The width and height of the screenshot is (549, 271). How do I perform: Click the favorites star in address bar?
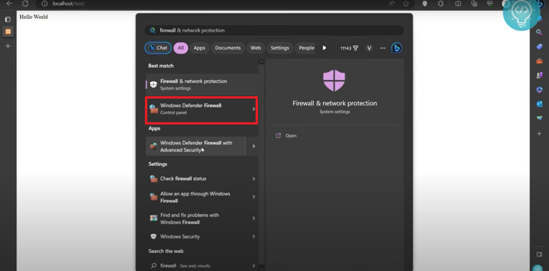[x=406, y=4]
